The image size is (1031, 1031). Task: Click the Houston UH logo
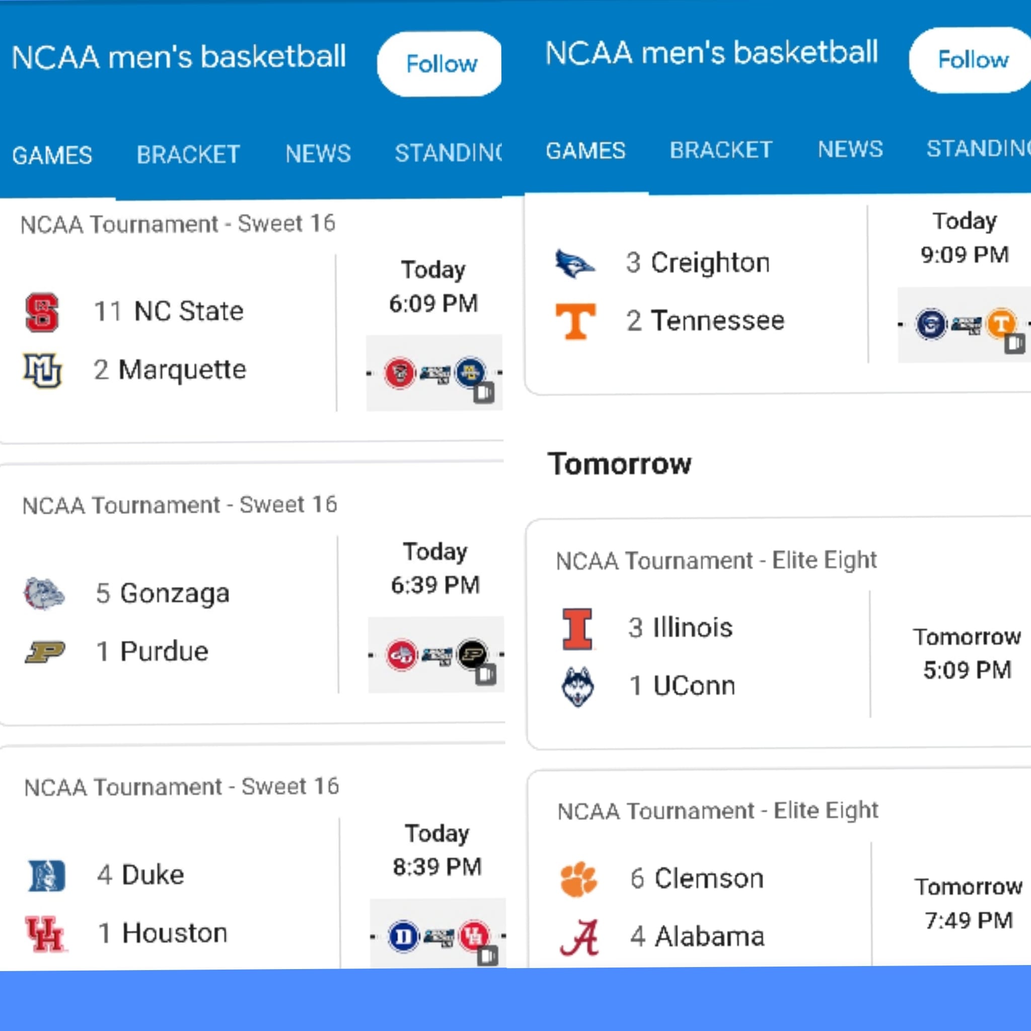pyautogui.click(x=46, y=934)
